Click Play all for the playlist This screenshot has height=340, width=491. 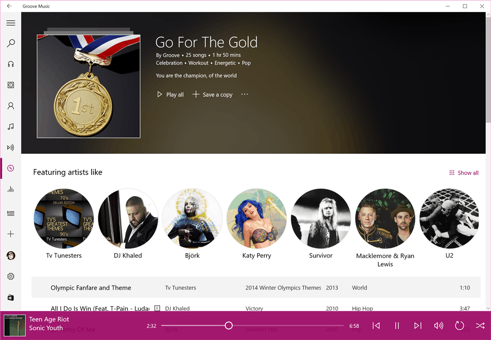(170, 94)
